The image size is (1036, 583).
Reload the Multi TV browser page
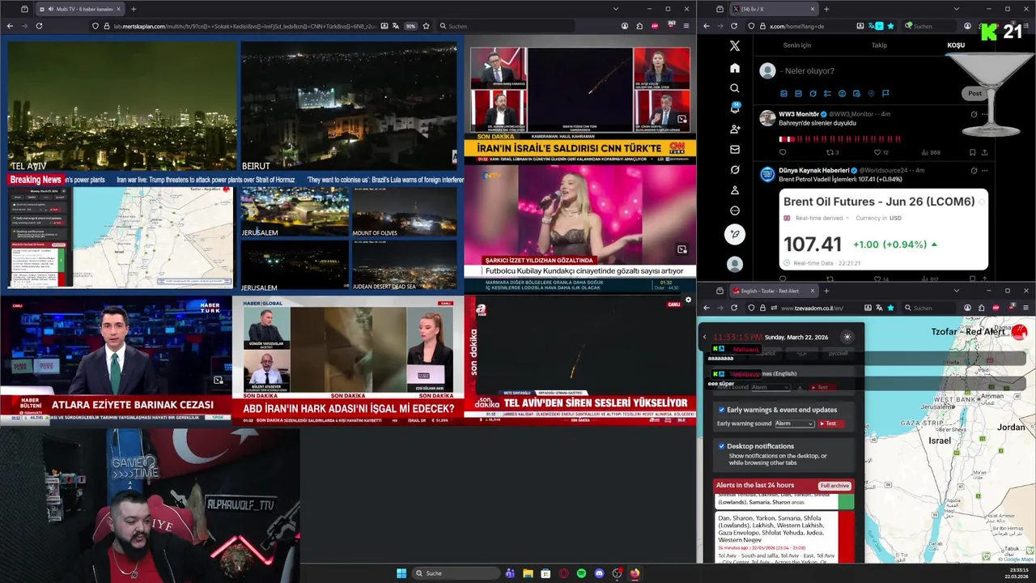pyautogui.click(x=39, y=26)
